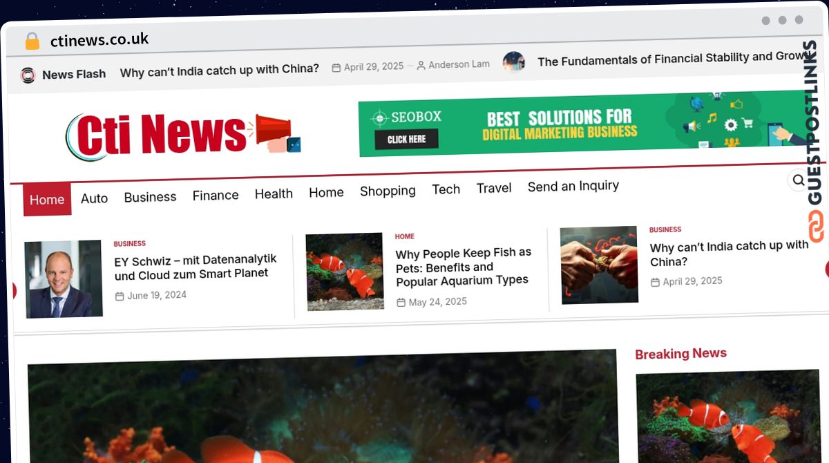This screenshot has width=829, height=463.
Task: Open ticker headline Why can't India catch up
Action: click(x=220, y=70)
